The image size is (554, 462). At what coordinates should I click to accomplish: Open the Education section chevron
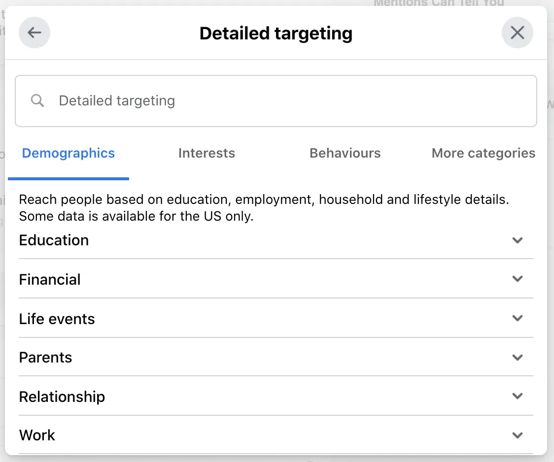518,240
